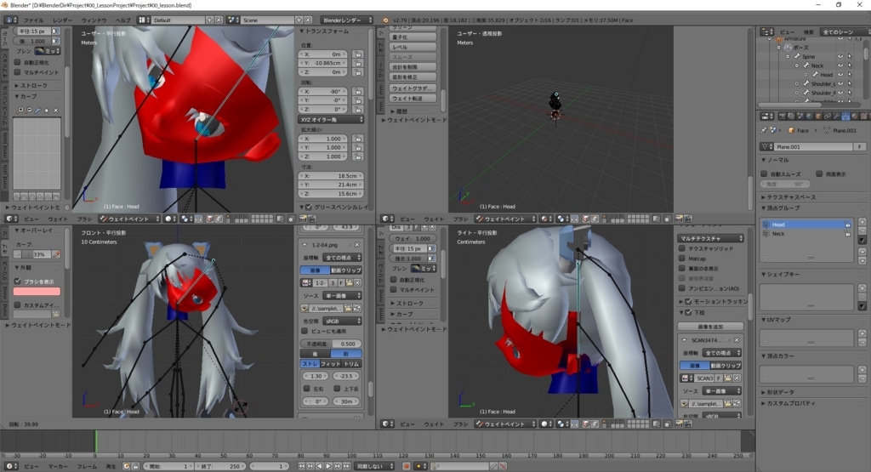
Task: Open the world properties tab
Action: [810, 117]
